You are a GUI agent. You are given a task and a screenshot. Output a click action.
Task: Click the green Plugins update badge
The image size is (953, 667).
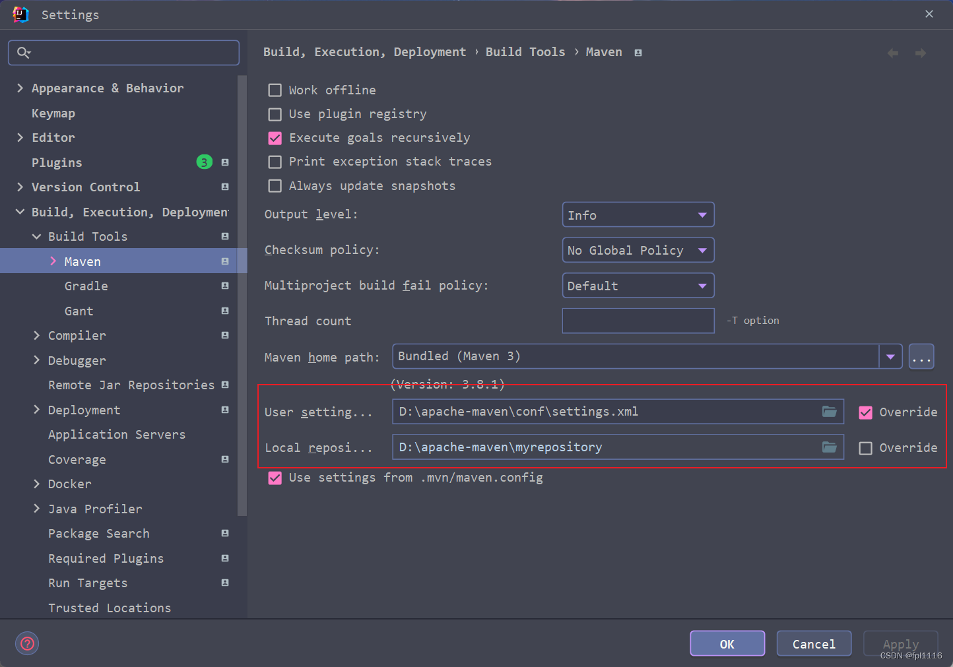pyautogui.click(x=205, y=162)
